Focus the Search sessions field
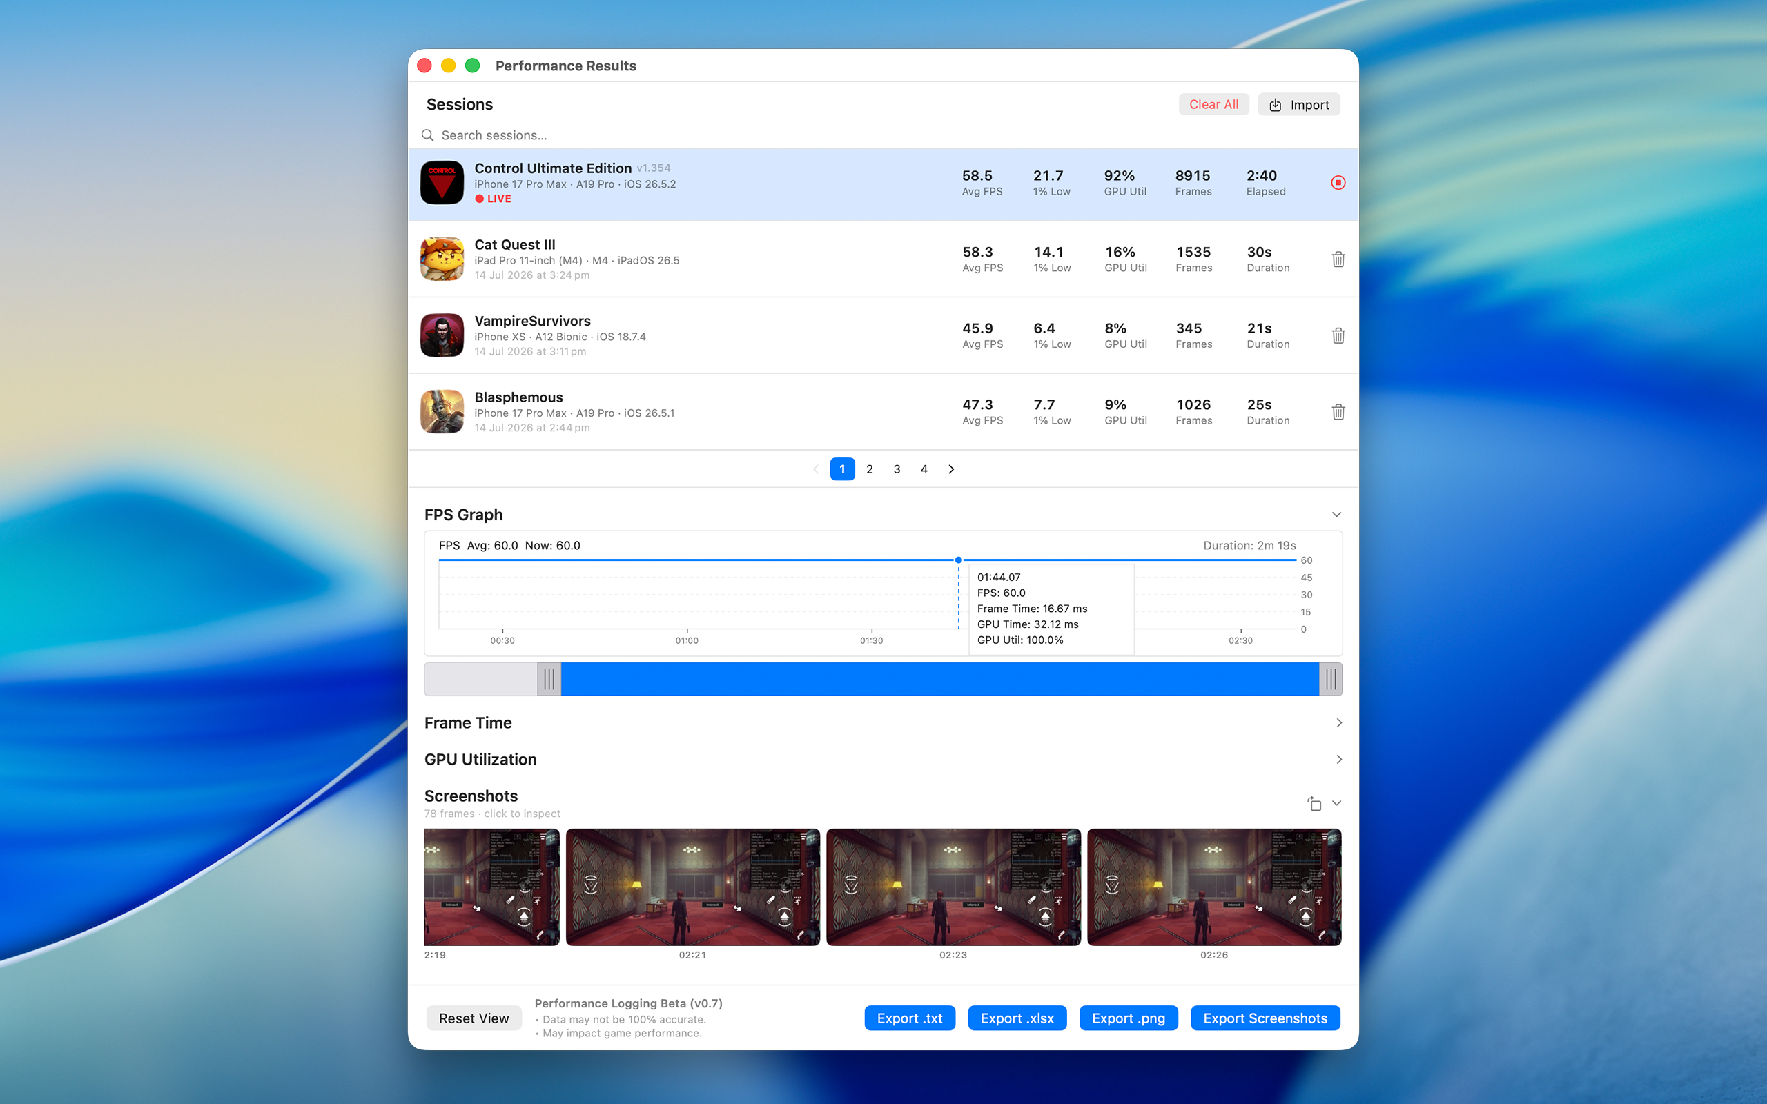Image resolution: width=1767 pixels, height=1104 pixels. click(883, 135)
